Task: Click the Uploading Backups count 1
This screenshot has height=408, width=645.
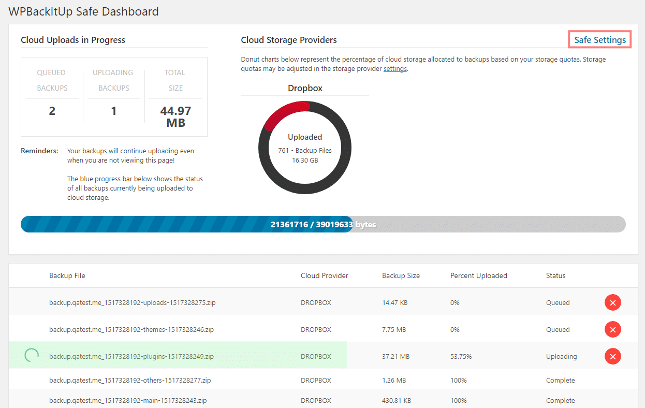Action: click(114, 111)
